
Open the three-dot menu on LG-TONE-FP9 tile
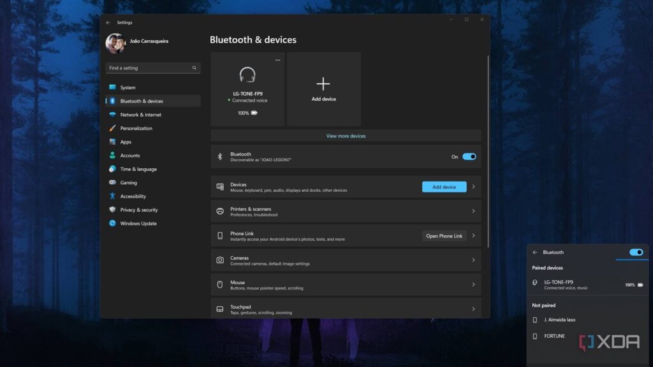[x=277, y=59]
